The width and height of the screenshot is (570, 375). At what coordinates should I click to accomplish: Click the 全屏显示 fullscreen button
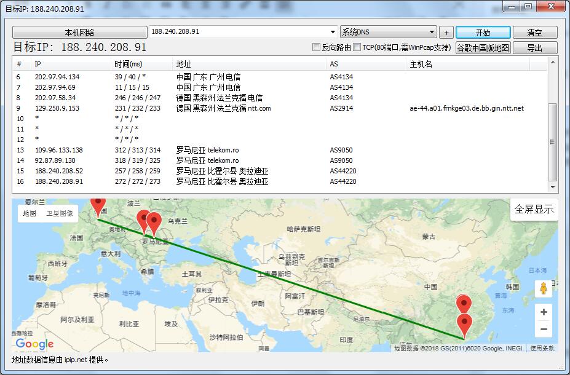pos(534,209)
